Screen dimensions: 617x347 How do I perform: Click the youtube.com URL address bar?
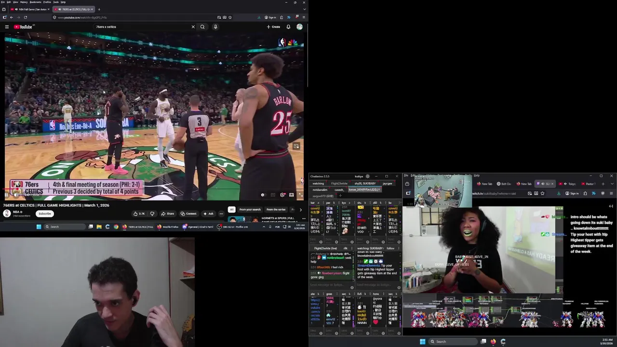(x=135, y=17)
